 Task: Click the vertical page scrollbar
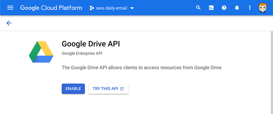(272, 73)
